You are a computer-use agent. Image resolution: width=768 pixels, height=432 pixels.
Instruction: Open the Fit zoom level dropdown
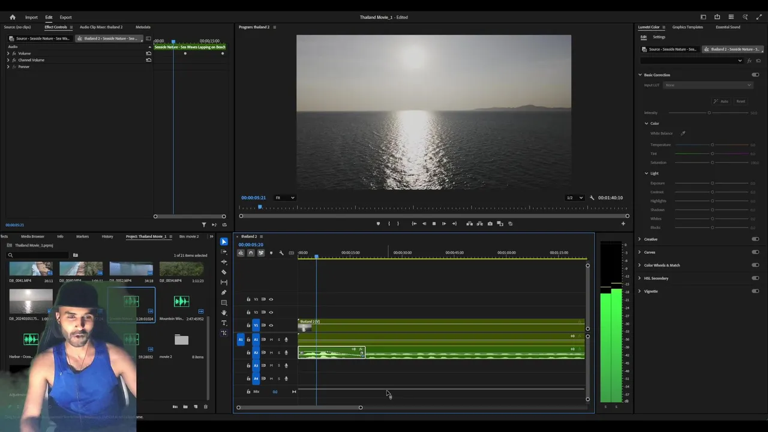284,198
